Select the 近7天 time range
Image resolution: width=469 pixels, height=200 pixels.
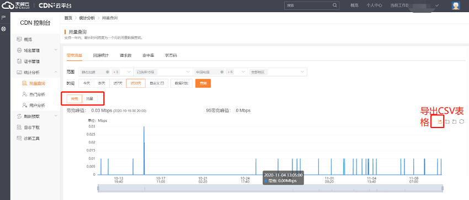point(118,83)
